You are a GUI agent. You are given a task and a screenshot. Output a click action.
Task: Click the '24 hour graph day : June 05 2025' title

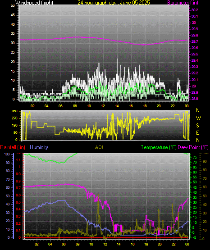pos(114,2)
